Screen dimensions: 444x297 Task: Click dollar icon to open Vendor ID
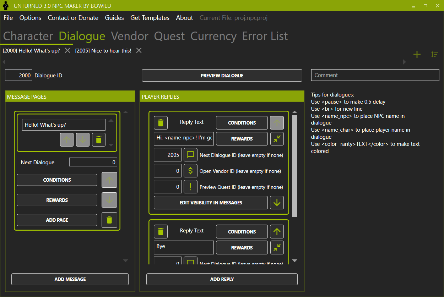tap(190, 171)
